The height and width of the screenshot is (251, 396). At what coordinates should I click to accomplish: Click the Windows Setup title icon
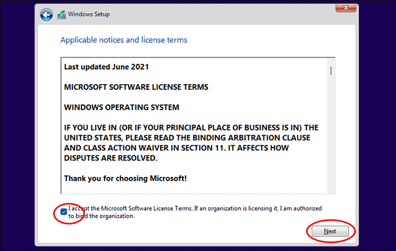(x=61, y=15)
